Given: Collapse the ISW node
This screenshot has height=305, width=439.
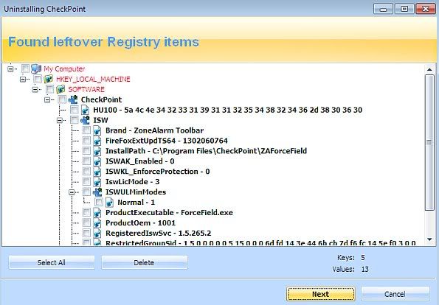Looking at the screenshot, I should 60,121.
